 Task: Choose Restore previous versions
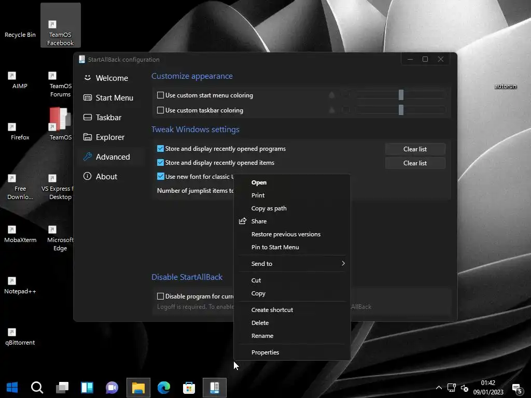[292, 234]
